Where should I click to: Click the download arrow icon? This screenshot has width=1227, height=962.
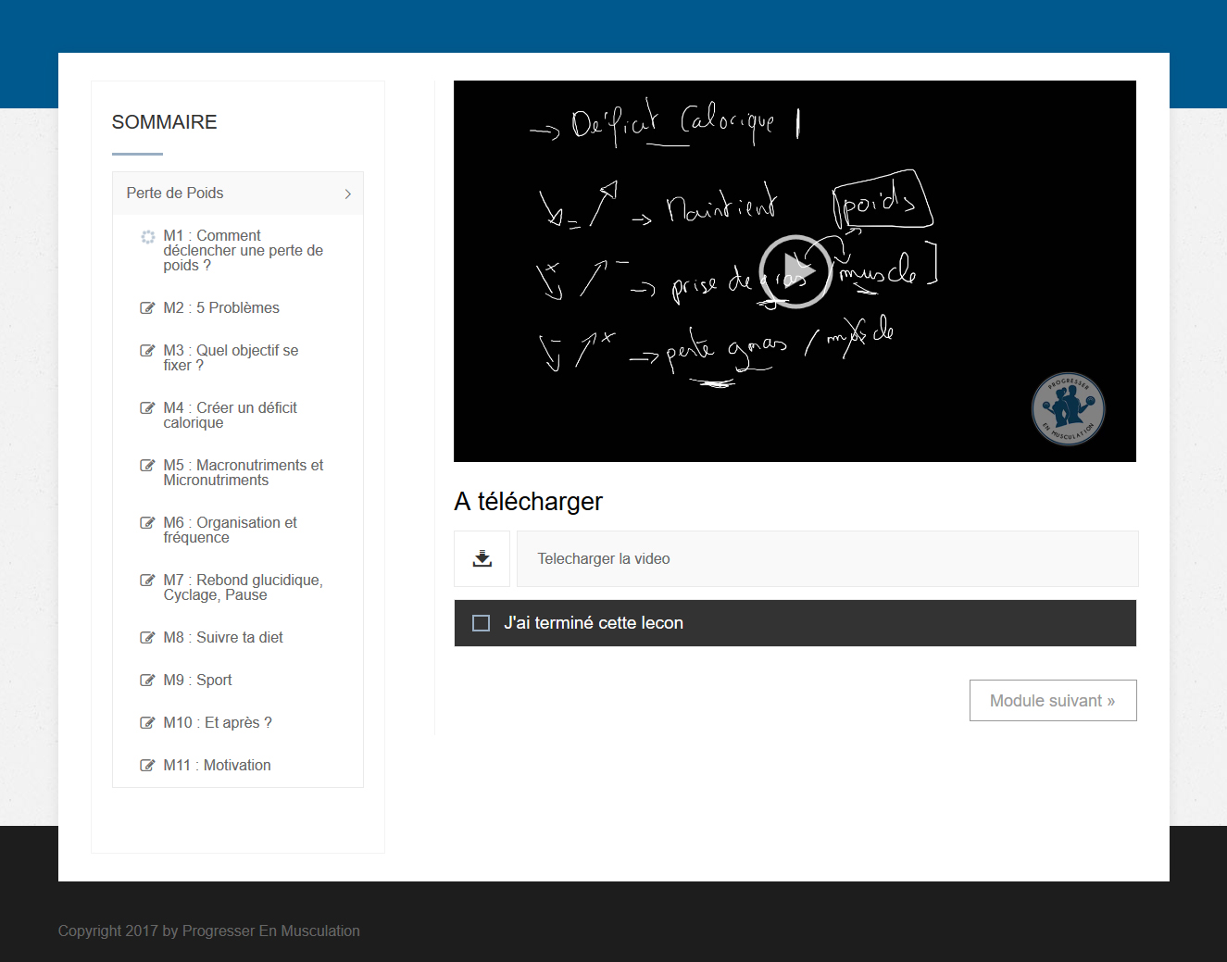(482, 558)
